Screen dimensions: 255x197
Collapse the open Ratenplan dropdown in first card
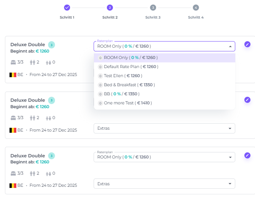[230, 46]
